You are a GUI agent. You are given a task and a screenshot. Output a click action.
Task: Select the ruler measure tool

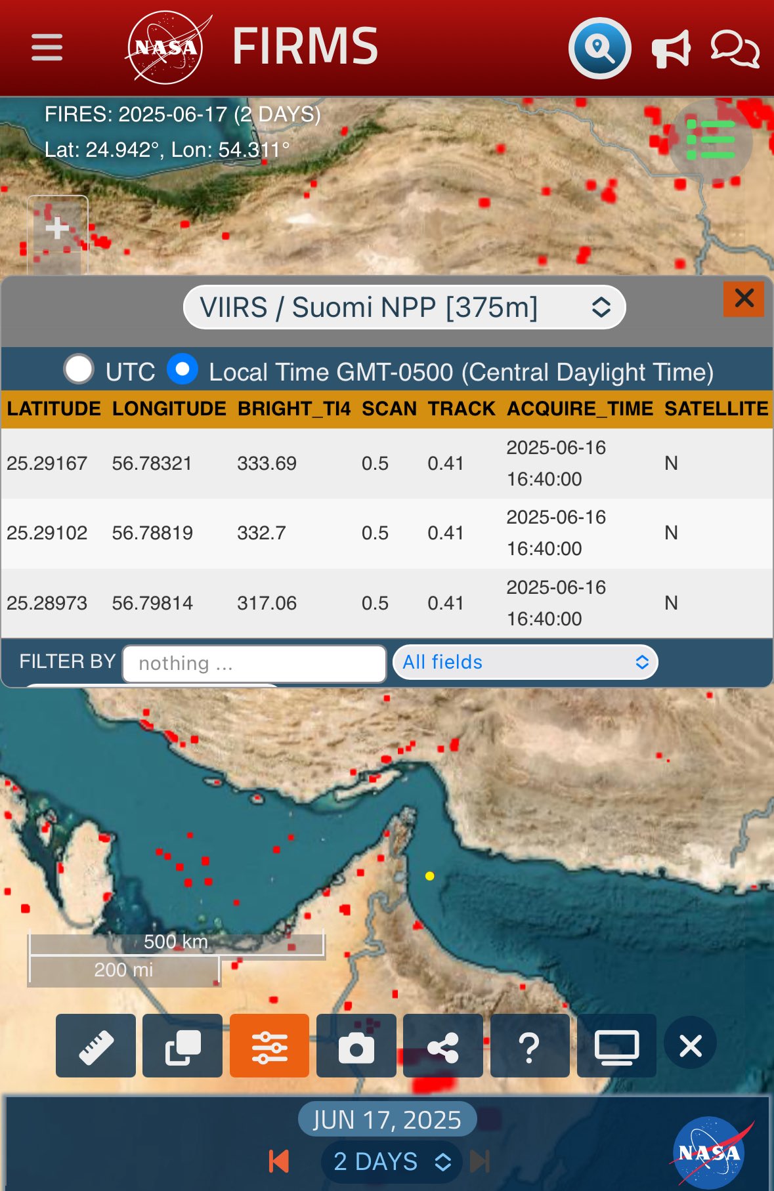96,1045
